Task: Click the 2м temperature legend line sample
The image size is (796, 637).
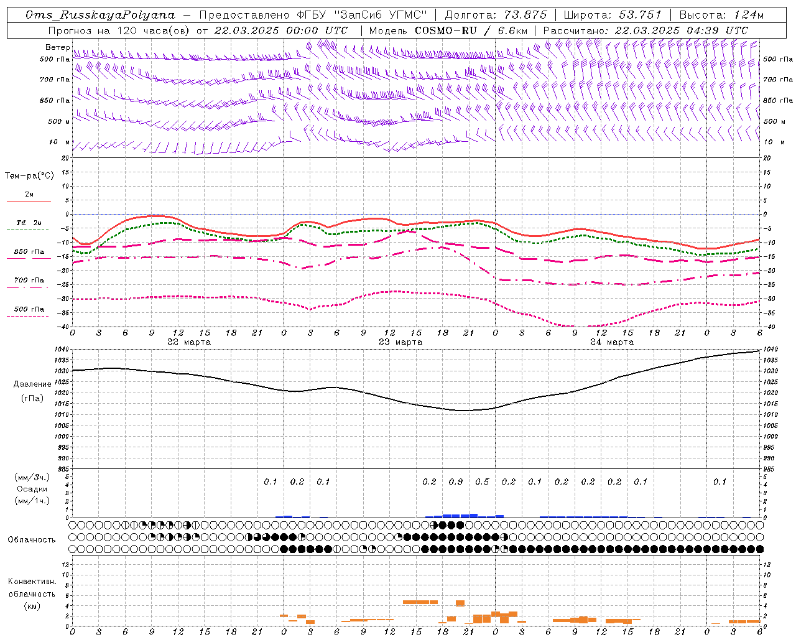Action: point(29,201)
